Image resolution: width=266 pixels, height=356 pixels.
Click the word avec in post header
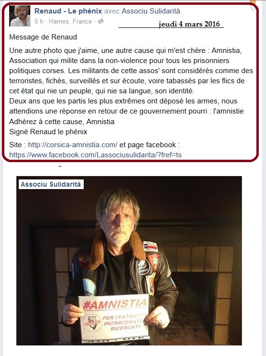[112, 11]
